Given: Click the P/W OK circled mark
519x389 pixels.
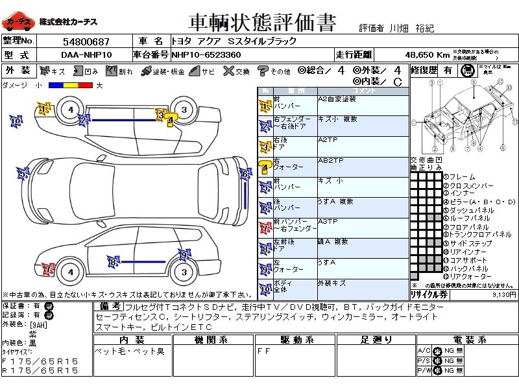Looking at the screenshot, I should pos(437,371).
